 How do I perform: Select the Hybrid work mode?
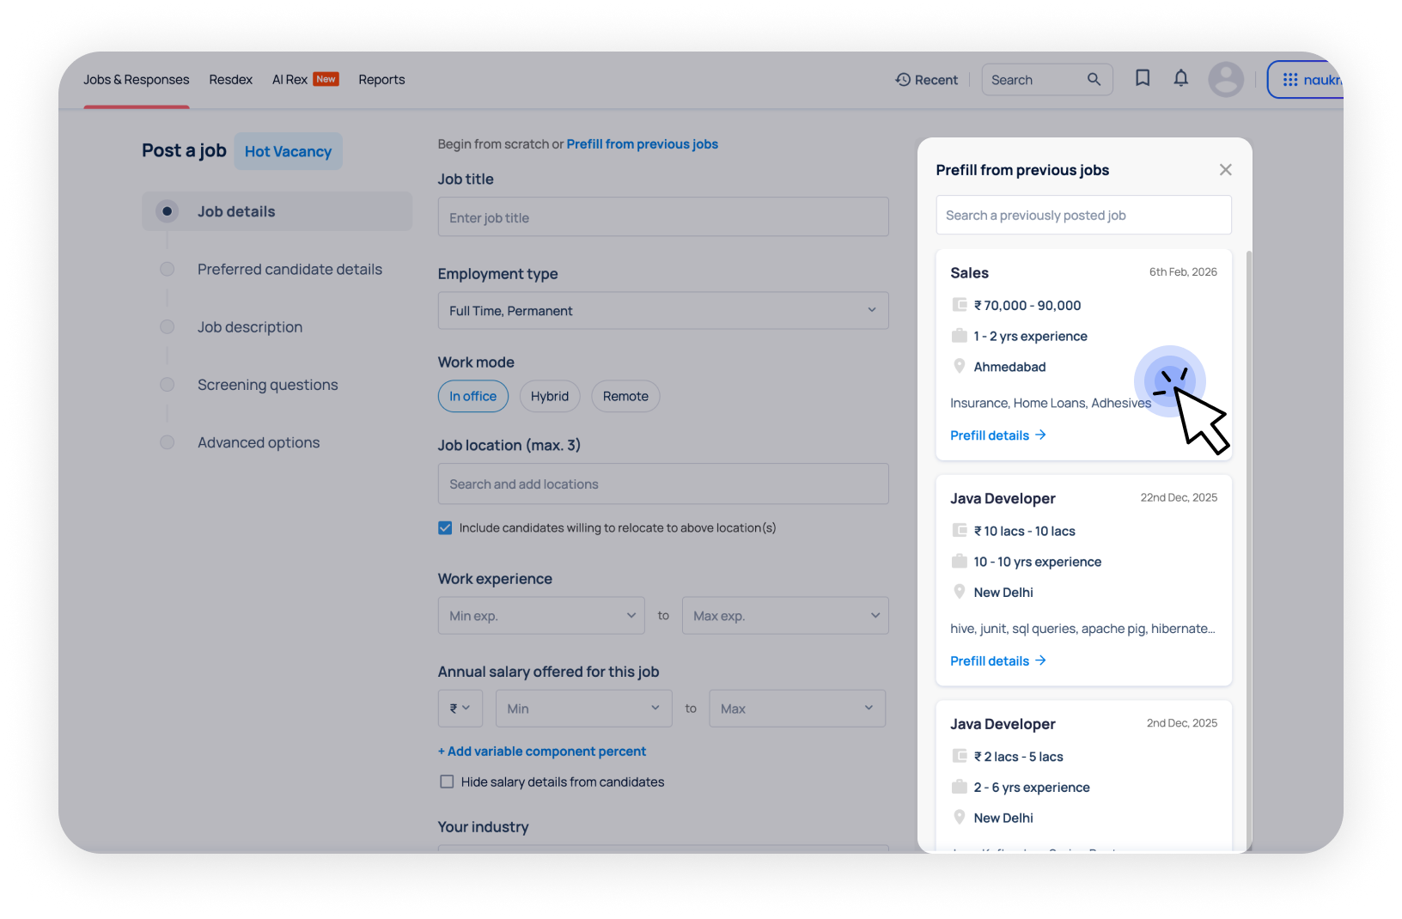pos(549,396)
